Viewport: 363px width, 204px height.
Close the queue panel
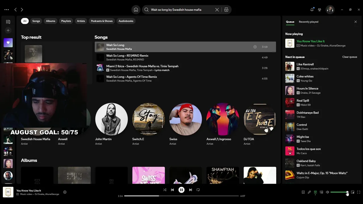click(x=356, y=22)
